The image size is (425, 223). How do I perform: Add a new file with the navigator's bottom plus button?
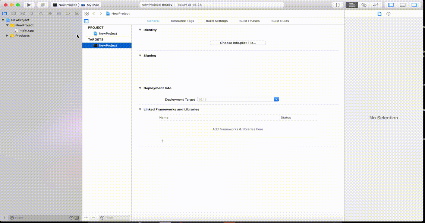[x=4, y=217]
